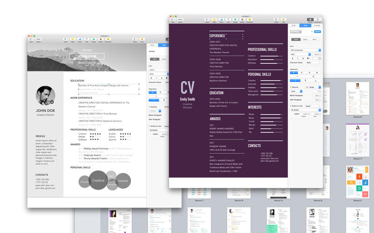Click Before Paragraph stepper in CV inspector

320,96
